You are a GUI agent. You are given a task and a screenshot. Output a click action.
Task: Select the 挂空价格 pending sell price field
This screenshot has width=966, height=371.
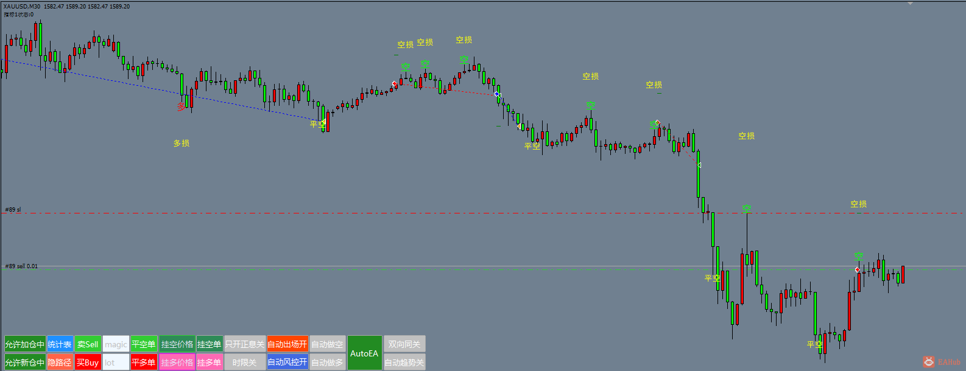pos(177,344)
